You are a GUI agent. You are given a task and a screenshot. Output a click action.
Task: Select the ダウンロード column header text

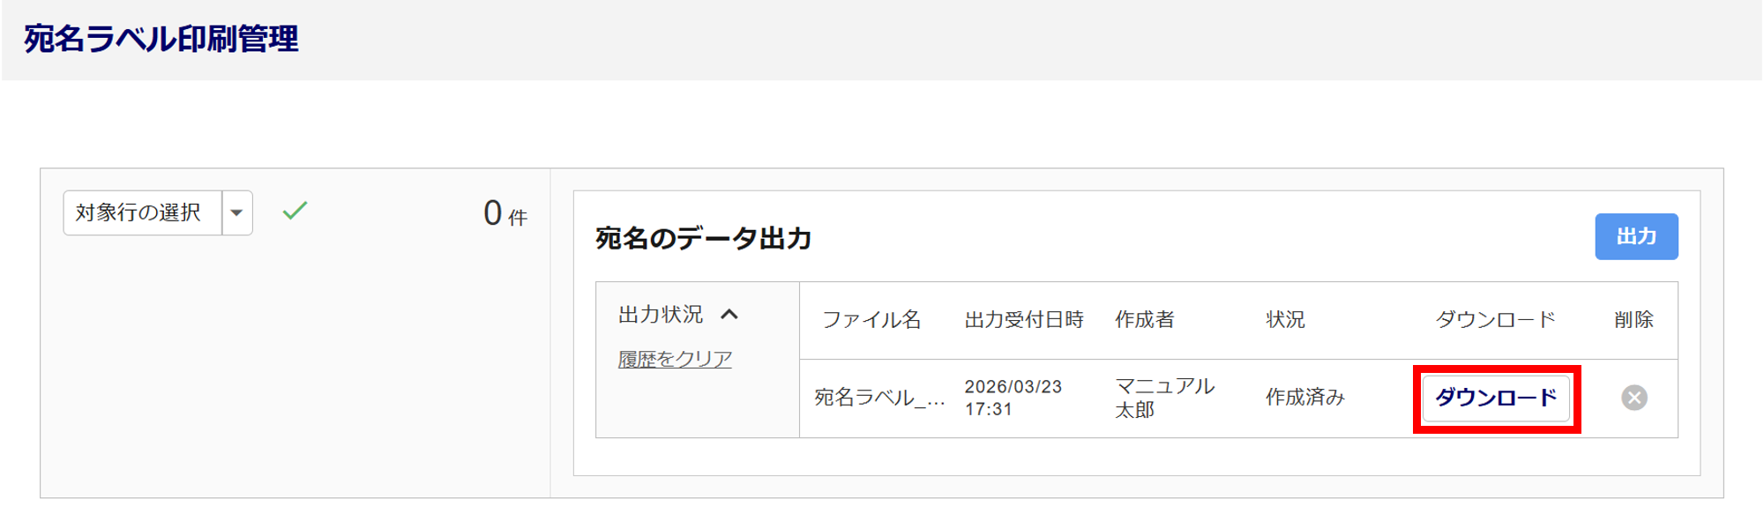pyautogui.click(x=1495, y=319)
